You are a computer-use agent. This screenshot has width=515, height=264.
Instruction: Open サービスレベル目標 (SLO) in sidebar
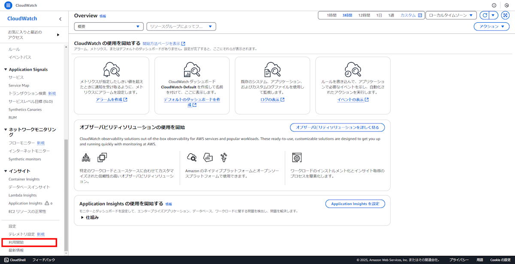coord(30,102)
